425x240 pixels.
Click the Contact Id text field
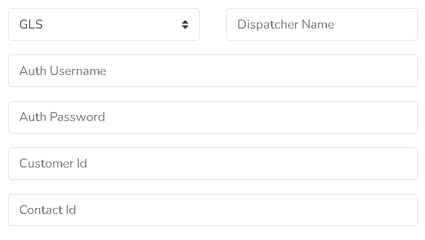click(x=213, y=210)
